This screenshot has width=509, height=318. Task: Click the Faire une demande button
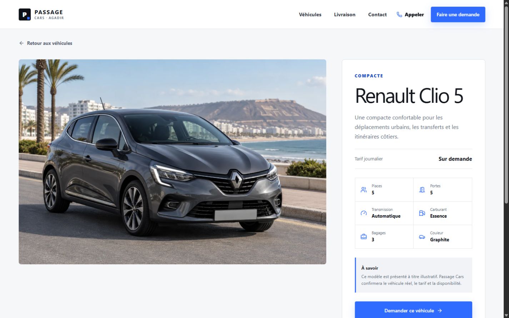click(x=458, y=15)
